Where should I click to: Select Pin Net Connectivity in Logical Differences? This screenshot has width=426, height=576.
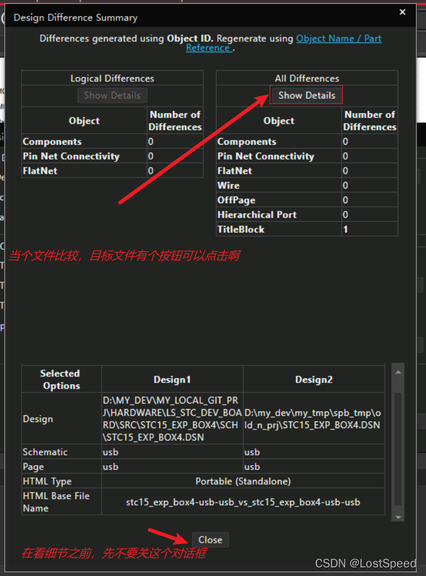[x=71, y=156]
